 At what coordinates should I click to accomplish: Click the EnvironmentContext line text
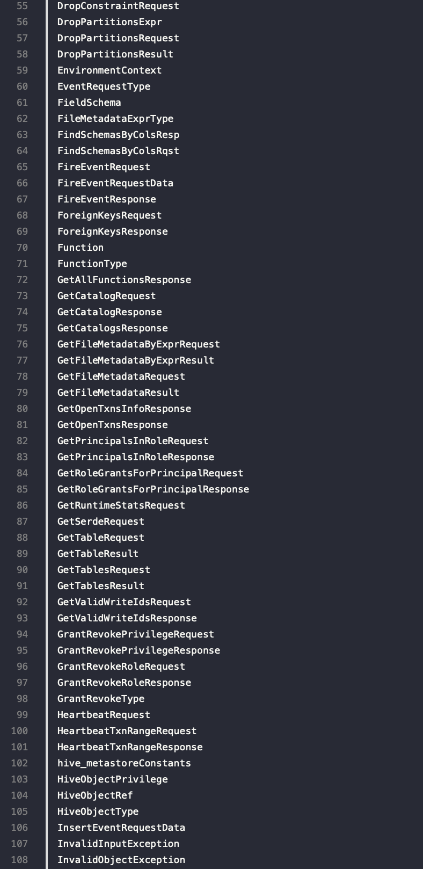[110, 70]
